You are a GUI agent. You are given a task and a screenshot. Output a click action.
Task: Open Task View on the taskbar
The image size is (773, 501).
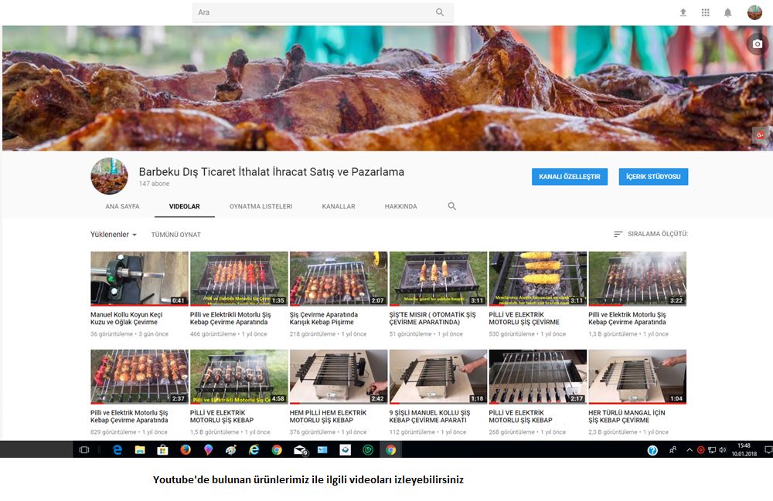[84, 450]
